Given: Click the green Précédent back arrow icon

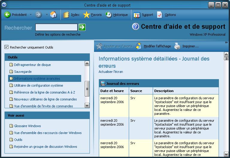Looking at the screenshot, I should (7, 15).
